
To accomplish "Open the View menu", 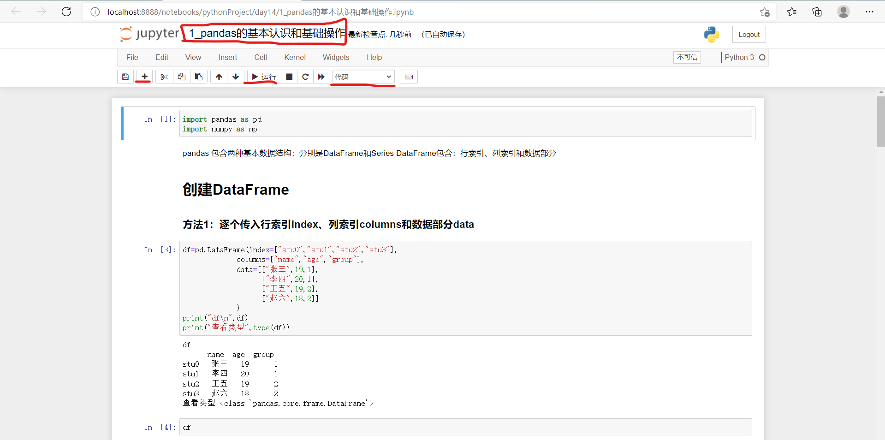I will tap(193, 57).
